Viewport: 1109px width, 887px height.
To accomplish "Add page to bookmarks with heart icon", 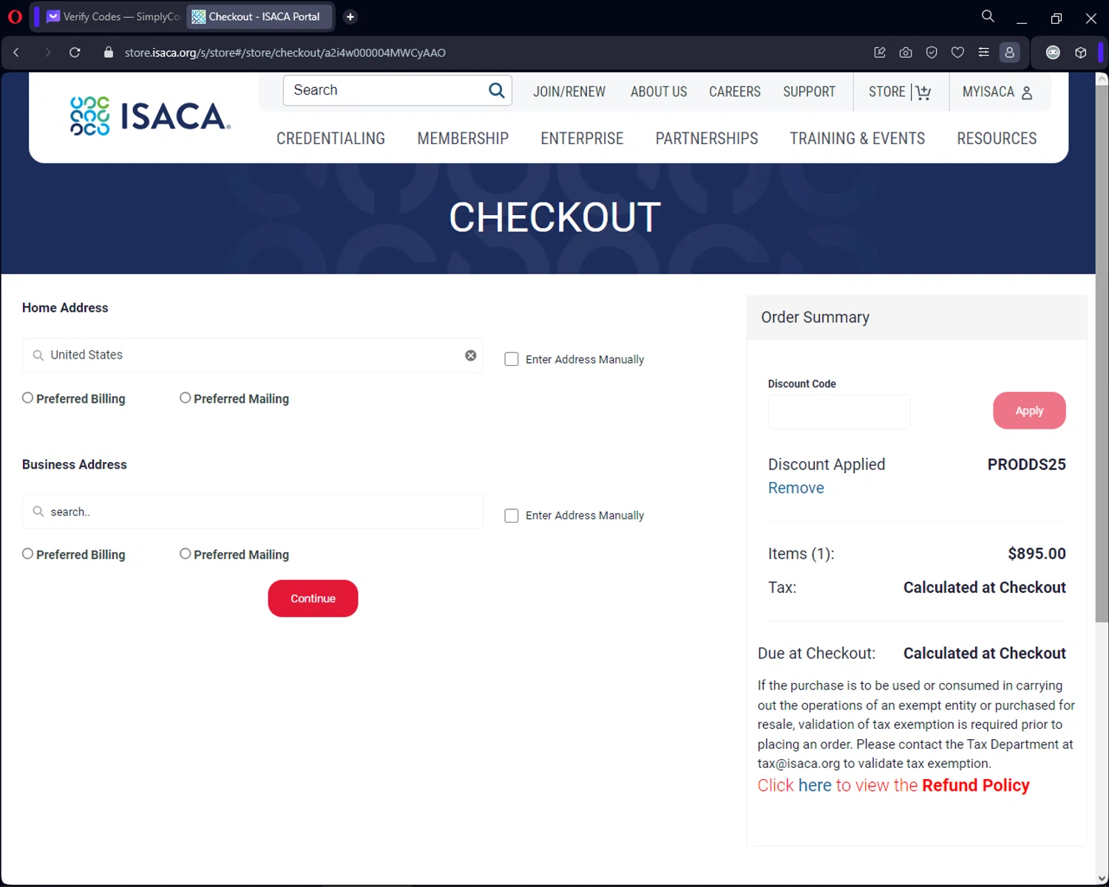I will pyautogui.click(x=957, y=52).
